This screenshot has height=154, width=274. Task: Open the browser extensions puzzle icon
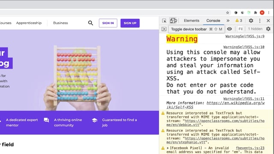pos(256,12)
